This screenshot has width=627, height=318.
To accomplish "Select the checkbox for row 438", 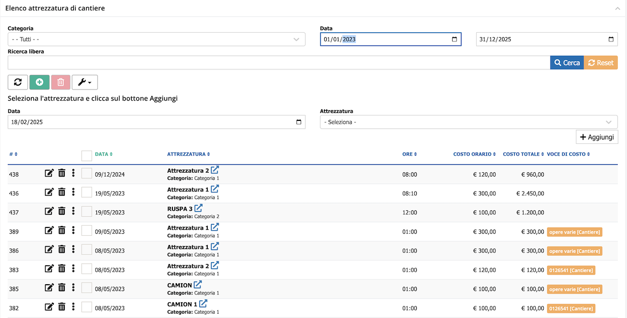I will 87,173.
